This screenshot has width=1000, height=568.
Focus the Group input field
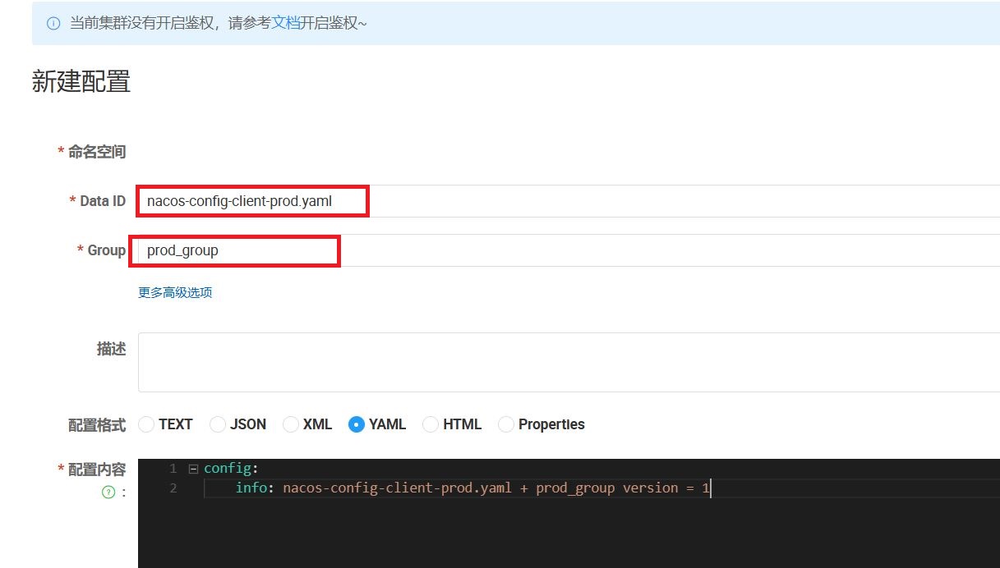(569, 250)
